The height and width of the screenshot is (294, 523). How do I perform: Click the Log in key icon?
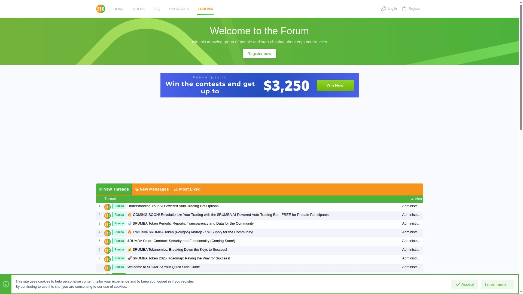point(384,9)
